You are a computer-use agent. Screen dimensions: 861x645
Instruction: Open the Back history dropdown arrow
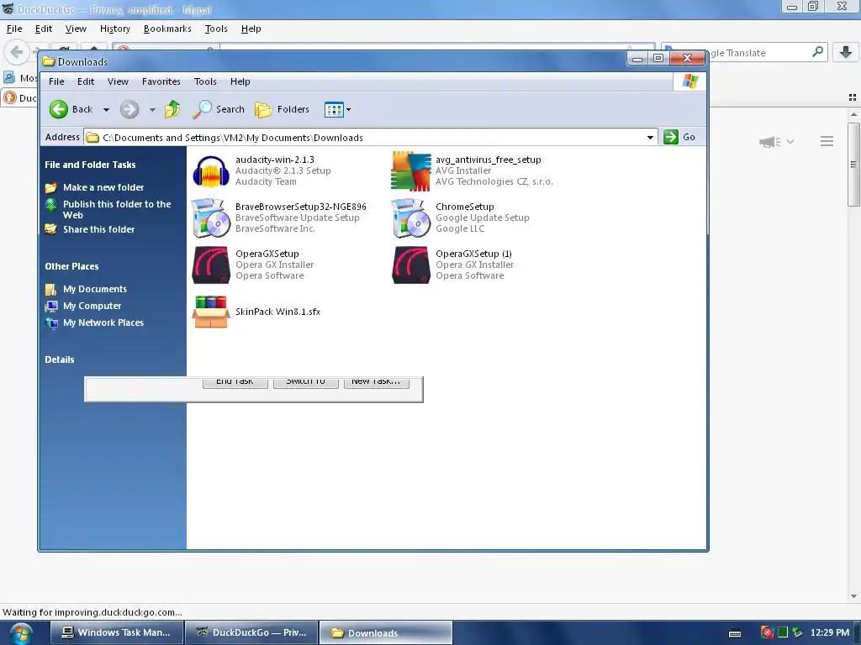[107, 110]
